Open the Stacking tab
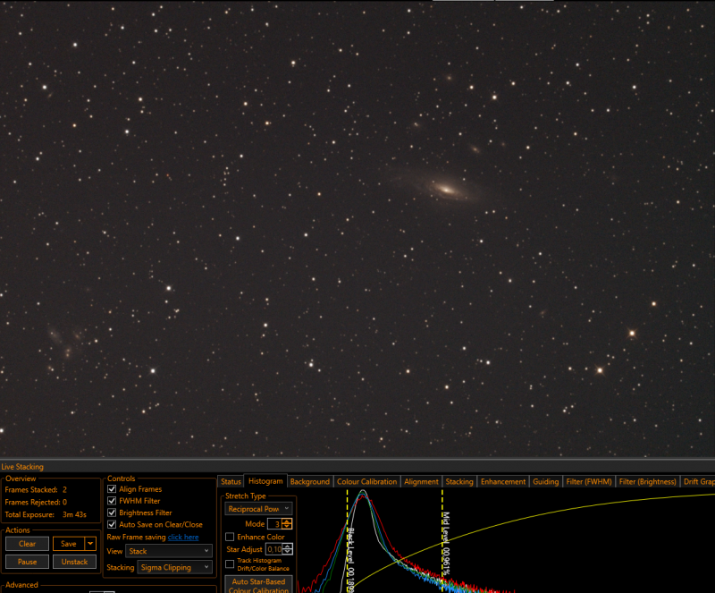The width and height of the screenshot is (715, 593). [459, 481]
